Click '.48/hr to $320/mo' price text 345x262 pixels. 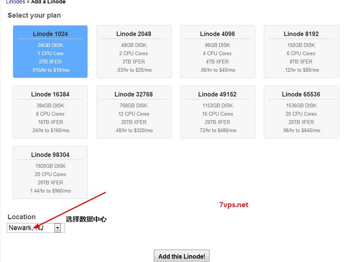click(x=134, y=130)
